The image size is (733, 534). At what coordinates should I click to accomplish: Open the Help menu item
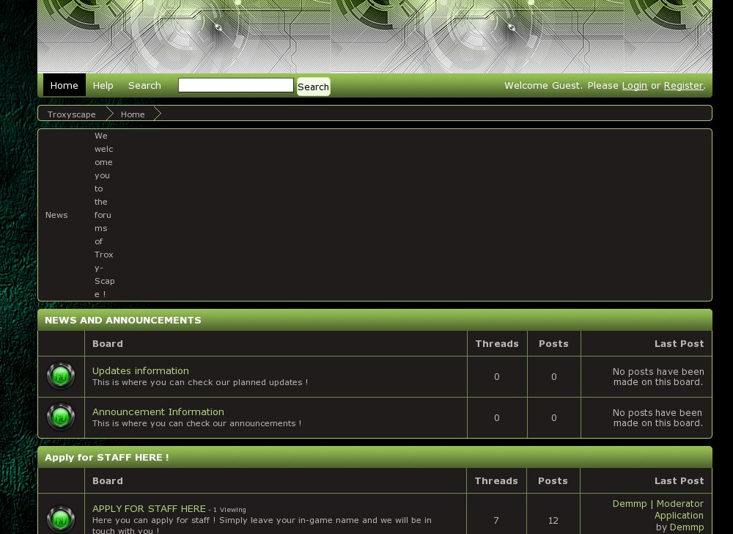(x=103, y=86)
